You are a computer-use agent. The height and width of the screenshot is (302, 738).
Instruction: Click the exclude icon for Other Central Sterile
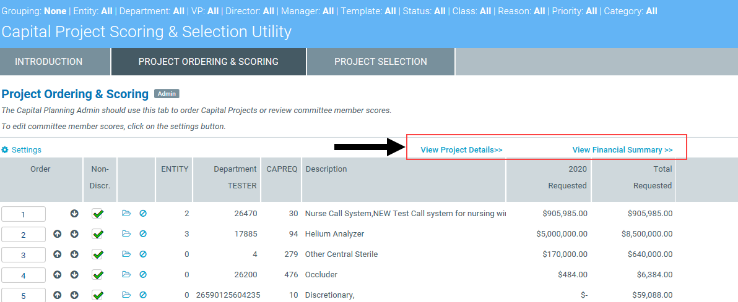coord(143,254)
